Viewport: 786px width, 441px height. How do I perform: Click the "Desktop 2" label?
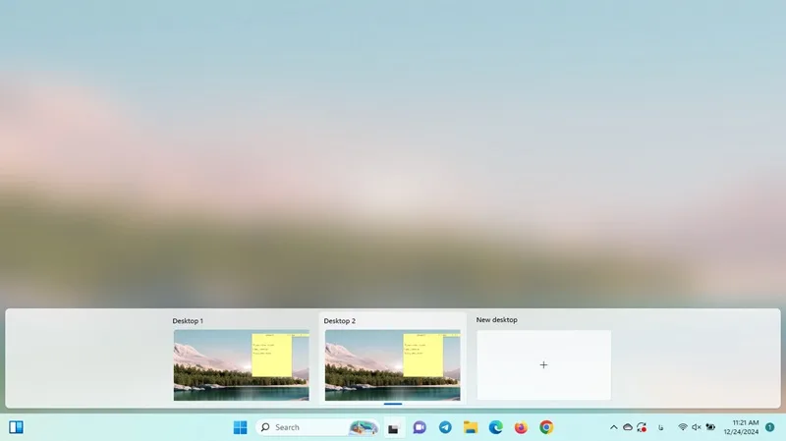[x=339, y=321]
